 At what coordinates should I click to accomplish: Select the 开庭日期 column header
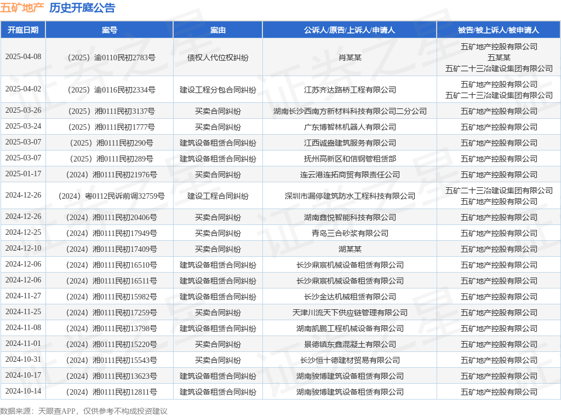tap(23, 30)
